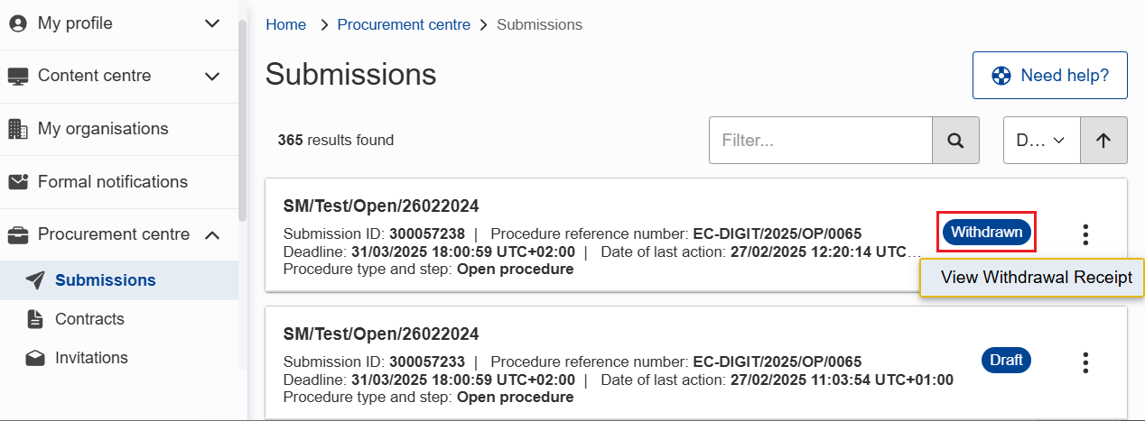Open three-dot menu for the Draft submission
The image size is (1145, 421).
coord(1085,362)
